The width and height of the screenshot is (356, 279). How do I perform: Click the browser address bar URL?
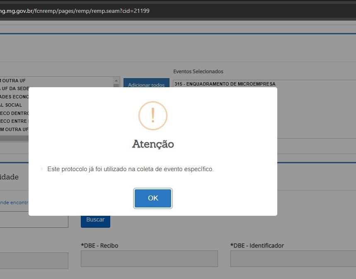tap(75, 11)
